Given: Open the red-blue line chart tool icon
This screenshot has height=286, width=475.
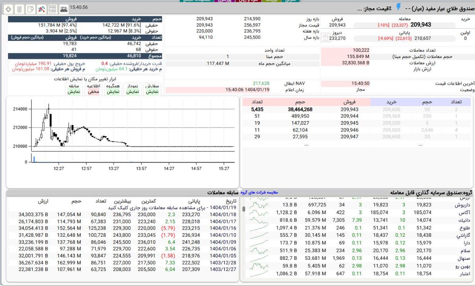Looking at the screenshot, I should [42, 8].
